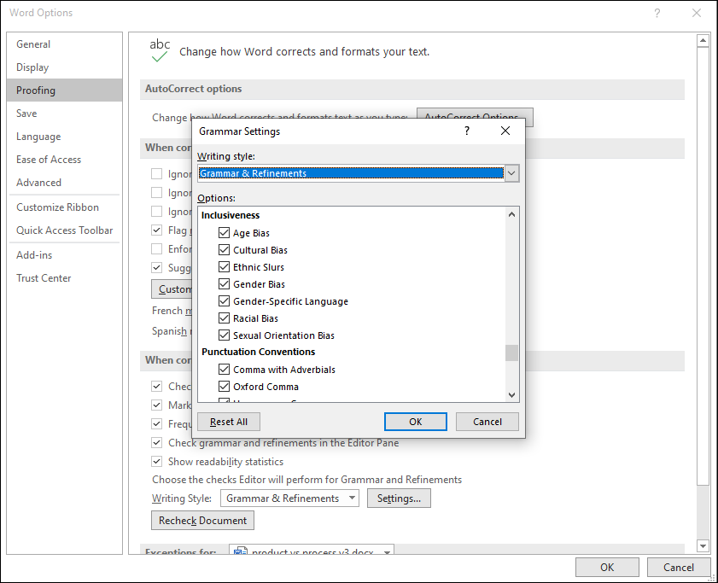Toggle the Racial Bias checkbox
The image size is (718, 583).
[224, 318]
